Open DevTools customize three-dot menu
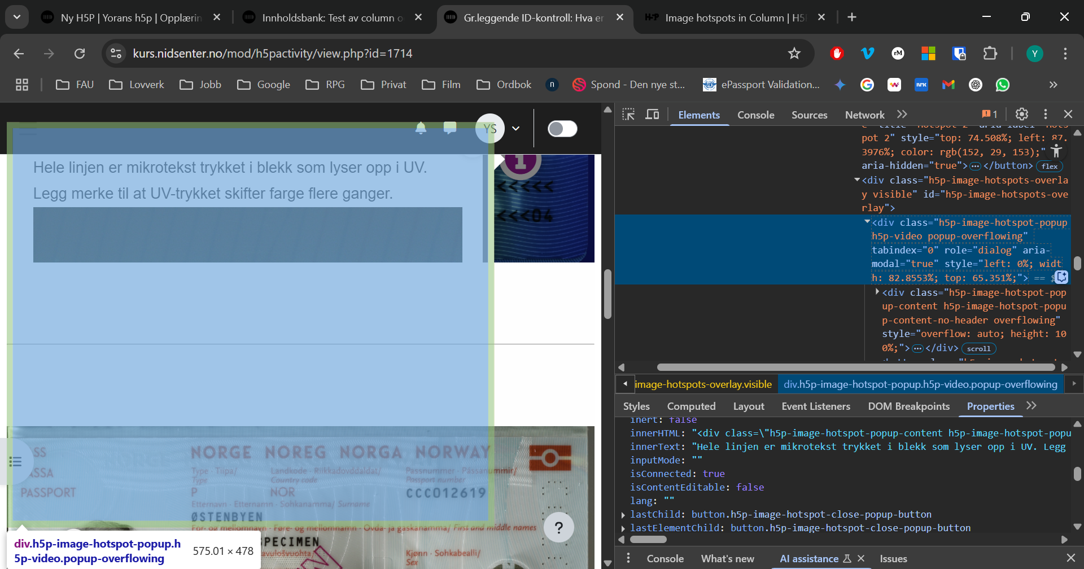Screen dimensions: 1084x569 coord(1046,114)
